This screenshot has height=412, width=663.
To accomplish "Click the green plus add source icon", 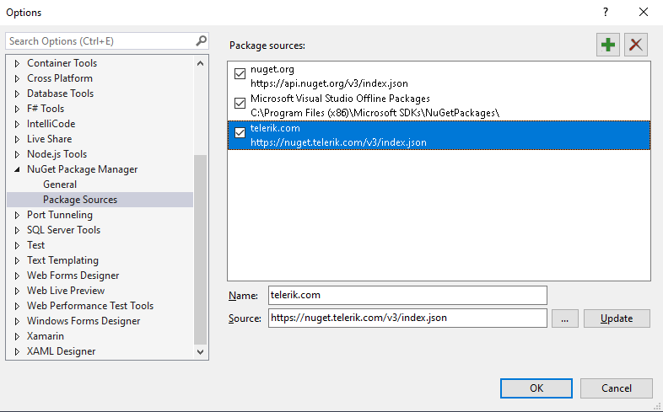I will [x=606, y=45].
